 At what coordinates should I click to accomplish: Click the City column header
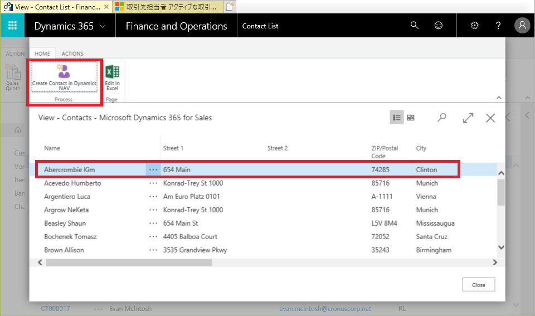pos(421,148)
